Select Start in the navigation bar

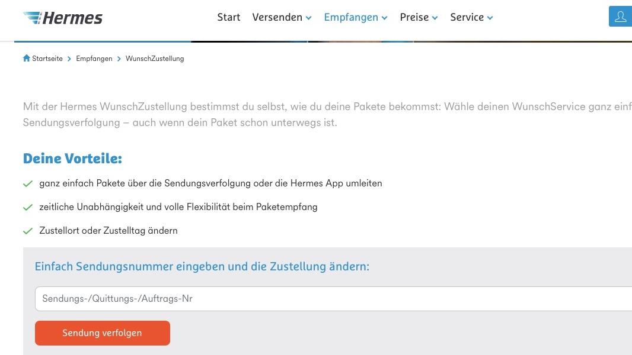pos(228,17)
